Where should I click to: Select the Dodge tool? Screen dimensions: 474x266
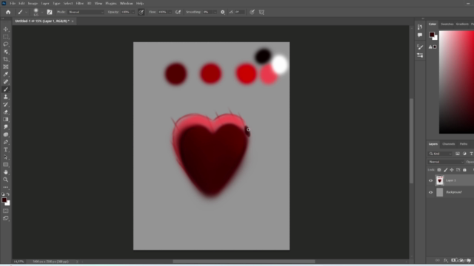click(6, 127)
